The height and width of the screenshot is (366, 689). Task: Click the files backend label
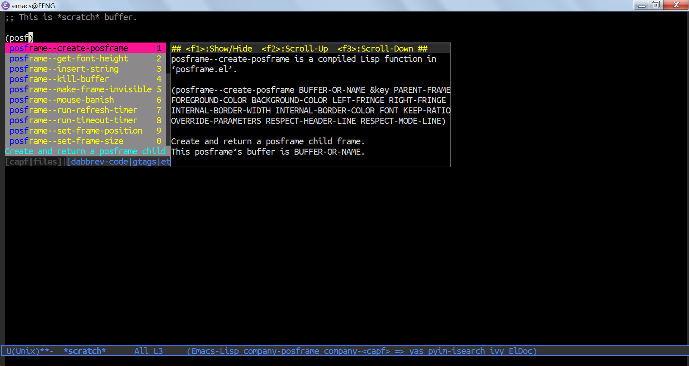pos(45,162)
